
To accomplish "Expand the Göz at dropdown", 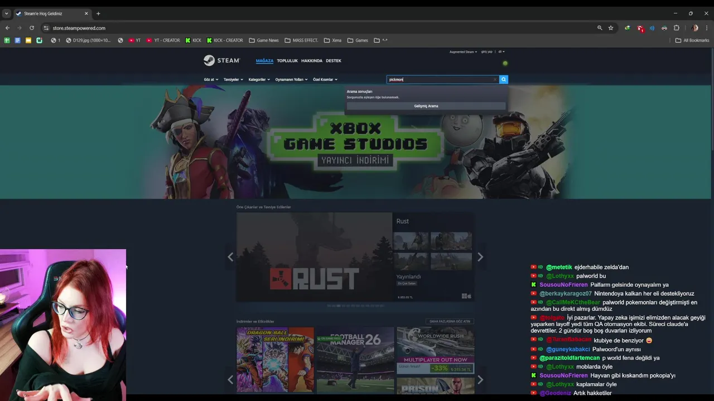I will 211,80.
